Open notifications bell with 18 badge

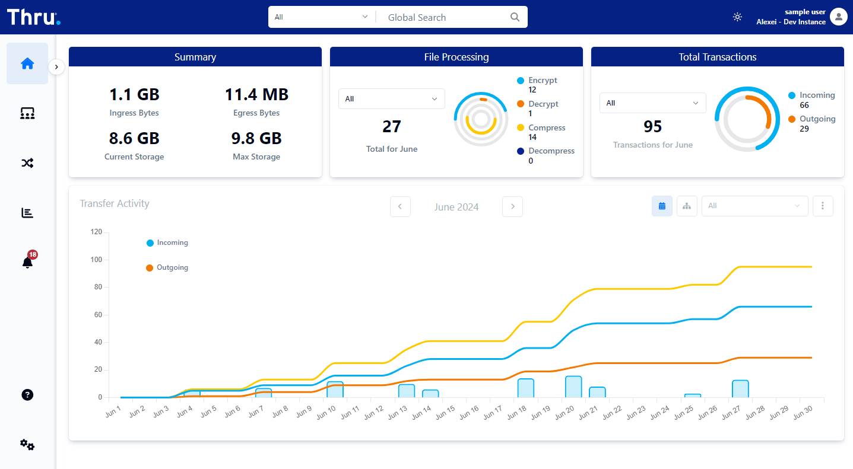[x=27, y=262]
